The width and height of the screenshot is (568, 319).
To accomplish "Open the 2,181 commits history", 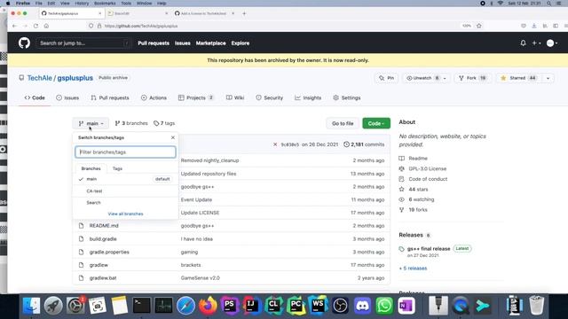I will 364,144.
